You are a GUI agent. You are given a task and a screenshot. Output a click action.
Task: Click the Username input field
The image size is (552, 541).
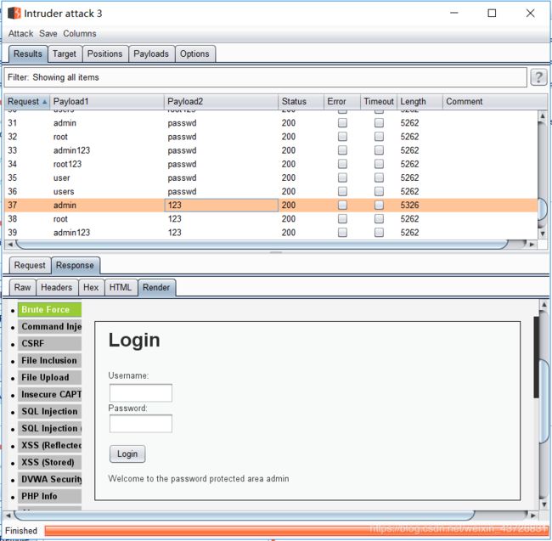coord(141,392)
